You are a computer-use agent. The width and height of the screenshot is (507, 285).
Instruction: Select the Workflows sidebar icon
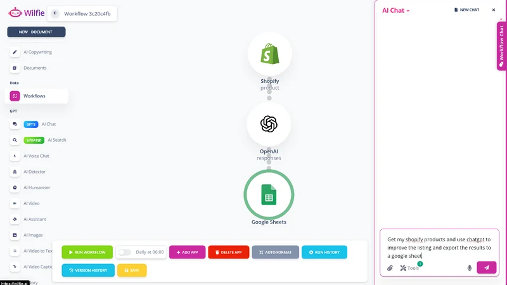(15, 96)
